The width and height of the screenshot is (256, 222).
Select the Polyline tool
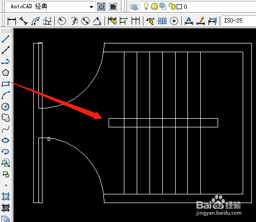[x=6, y=61]
